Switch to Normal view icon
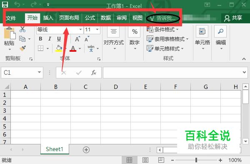The image size is (250, 164). point(129,160)
